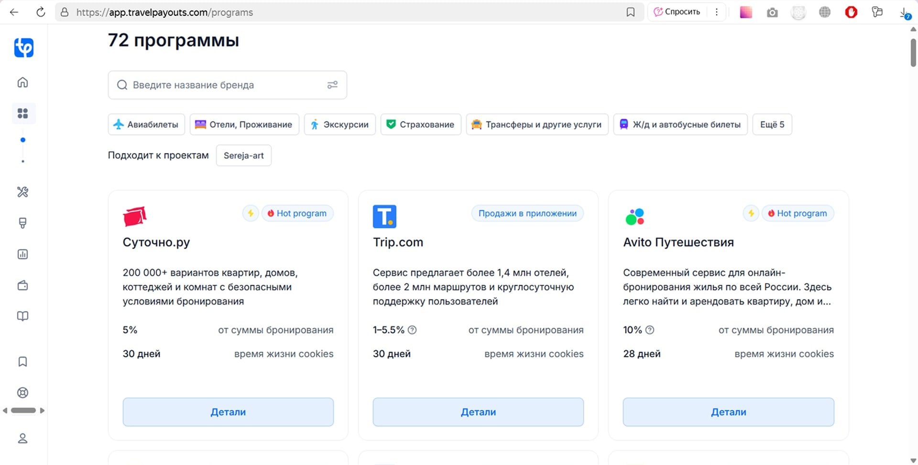
Task: Open Детали for Avito Путешествия
Action: click(x=729, y=412)
